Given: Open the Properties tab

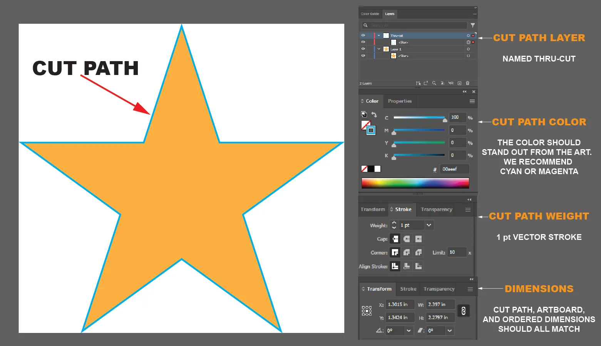Looking at the screenshot, I should pyautogui.click(x=400, y=101).
